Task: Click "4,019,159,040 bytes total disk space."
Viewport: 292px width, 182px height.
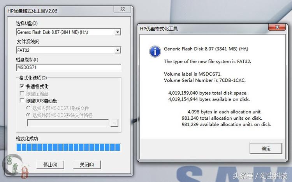Action: coord(208,93)
